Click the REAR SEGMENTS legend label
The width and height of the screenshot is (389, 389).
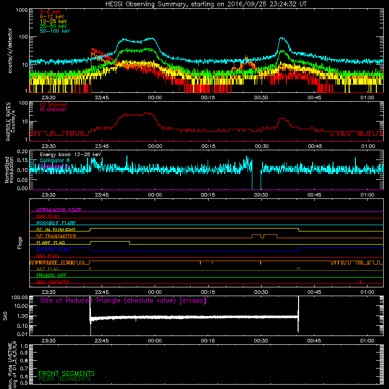pyautogui.click(x=65, y=379)
